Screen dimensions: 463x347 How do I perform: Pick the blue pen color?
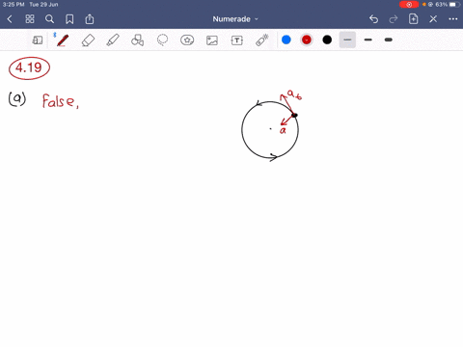tap(286, 40)
